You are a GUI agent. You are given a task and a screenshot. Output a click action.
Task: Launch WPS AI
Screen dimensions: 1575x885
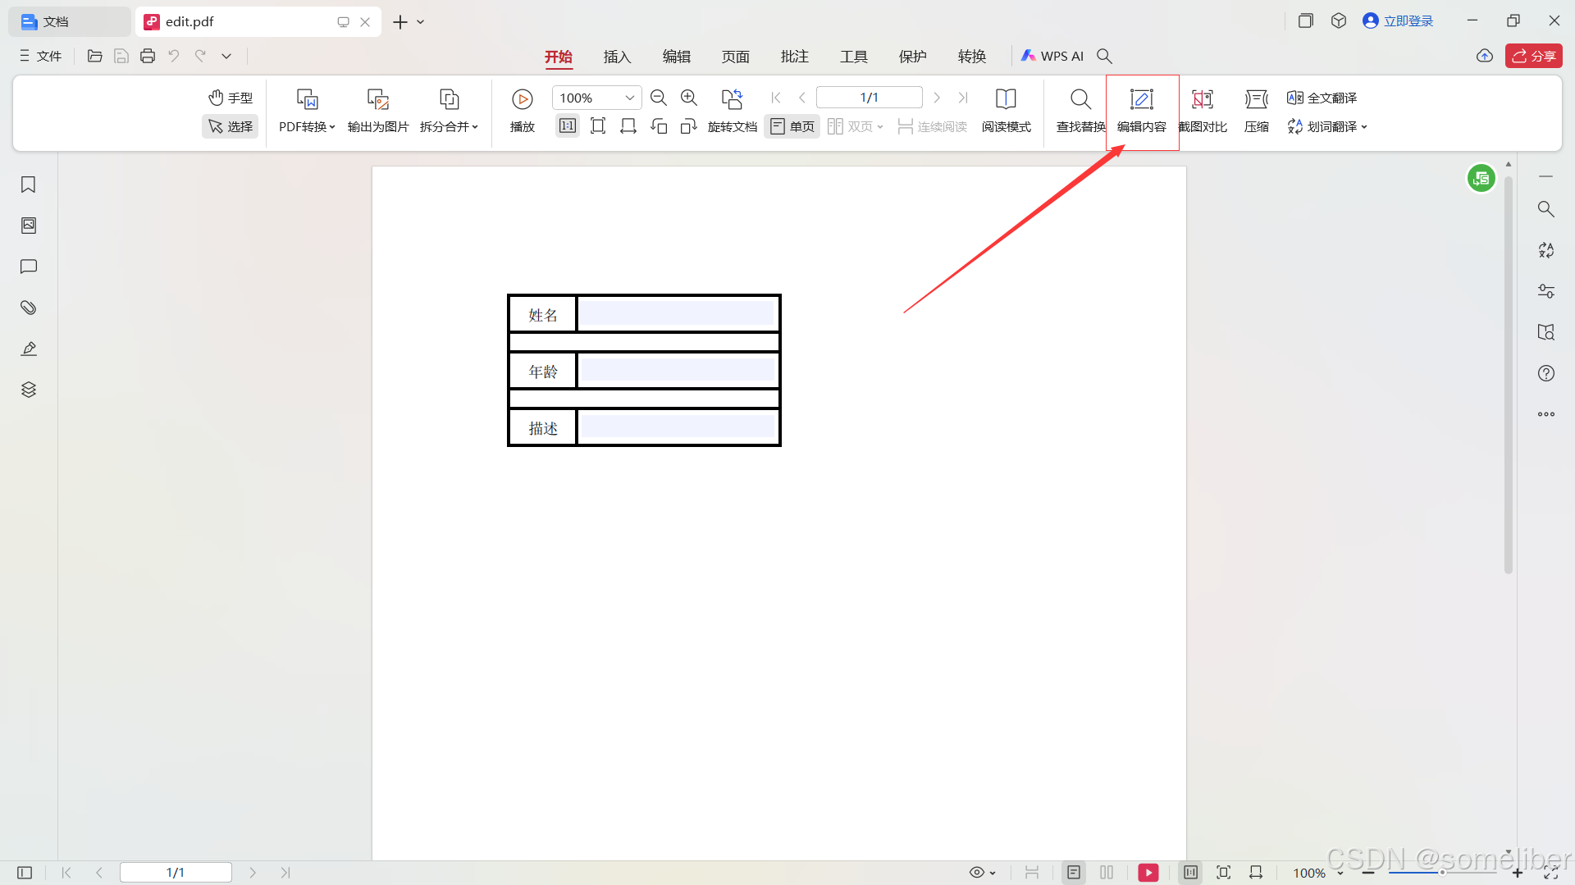1052,56
